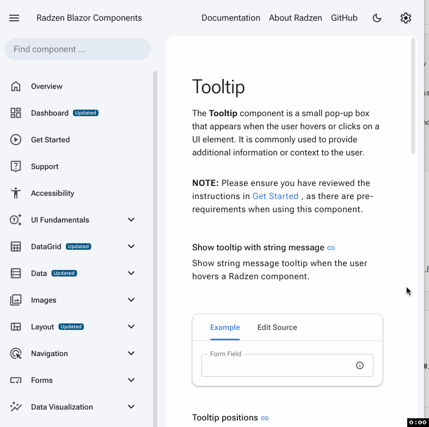The height and width of the screenshot is (427, 429).
Task: Click the Radzen Blazor Components title
Action: pos(89,18)
